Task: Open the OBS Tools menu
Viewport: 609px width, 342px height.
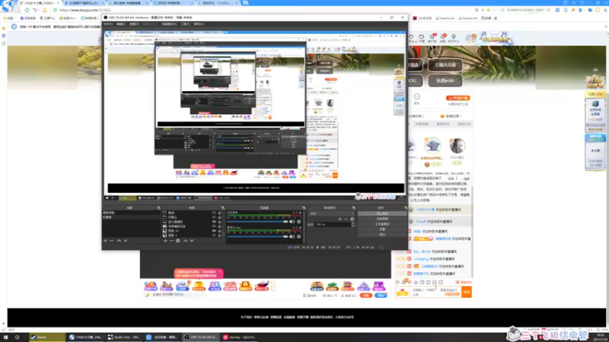Action: pos(185,24)
